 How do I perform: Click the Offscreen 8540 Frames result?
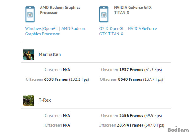131,79
